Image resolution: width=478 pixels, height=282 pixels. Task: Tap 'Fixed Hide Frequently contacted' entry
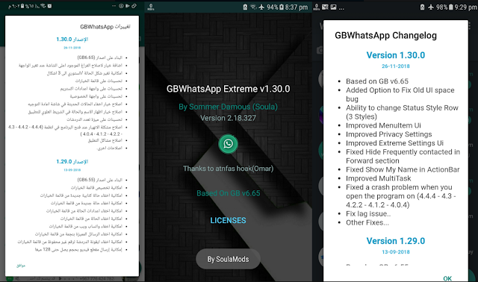coord(403,156)
